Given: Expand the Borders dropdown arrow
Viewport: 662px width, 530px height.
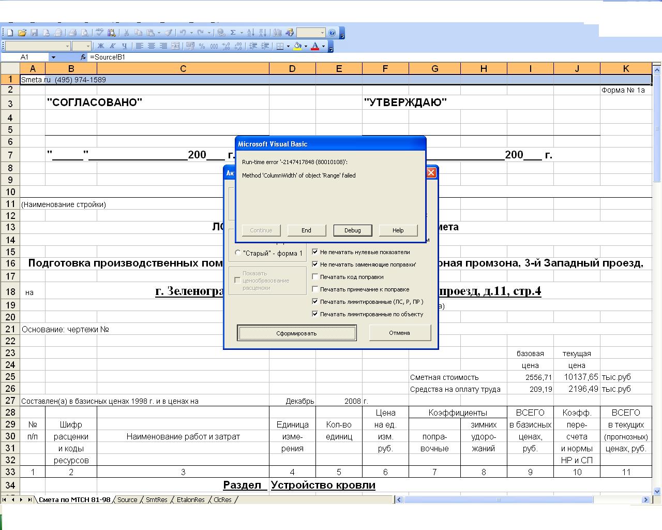Looking at the screenshot, I should click(288, 46).
